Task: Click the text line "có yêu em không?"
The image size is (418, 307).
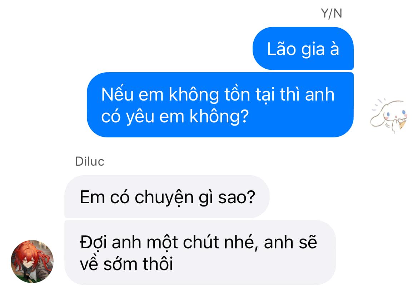Action: click(x=175, y=116)
